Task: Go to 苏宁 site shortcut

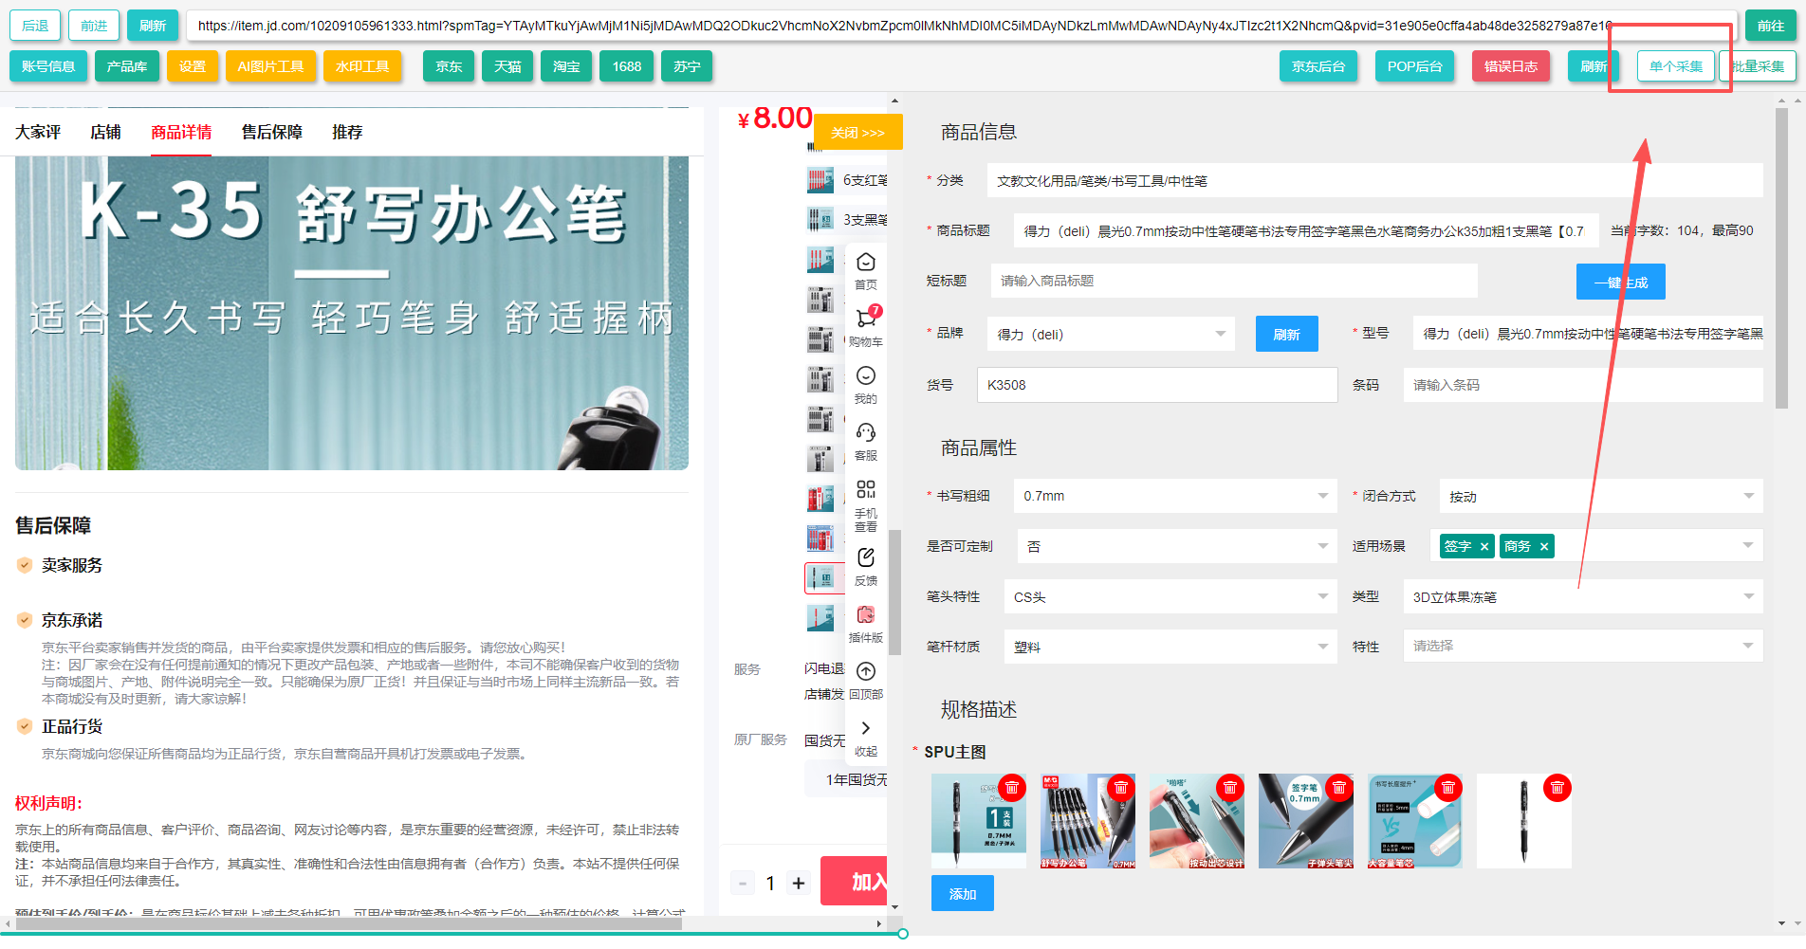Action: pos(687,66)
